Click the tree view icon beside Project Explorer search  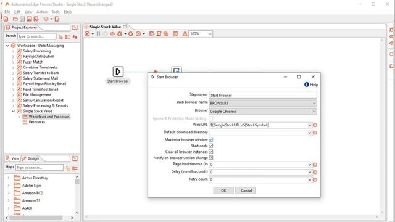pyautogui.click(x=61, y=37)
